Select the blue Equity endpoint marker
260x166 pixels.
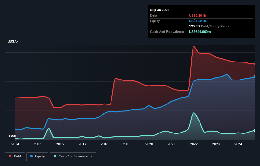click(x=255, y=77)
